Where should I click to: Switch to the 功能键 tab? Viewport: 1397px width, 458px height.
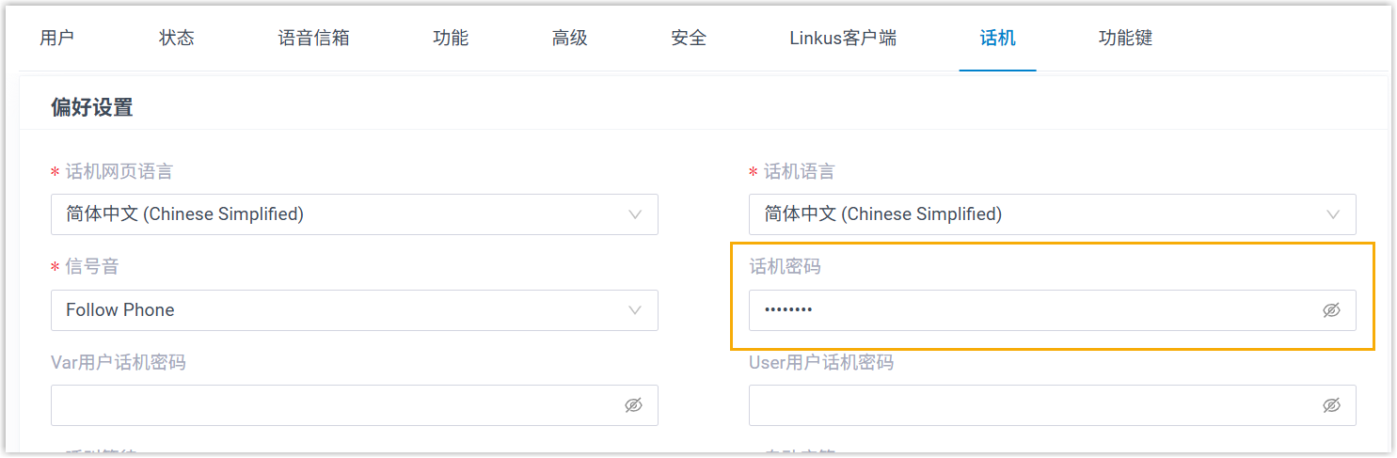[x=1125, y=39]
